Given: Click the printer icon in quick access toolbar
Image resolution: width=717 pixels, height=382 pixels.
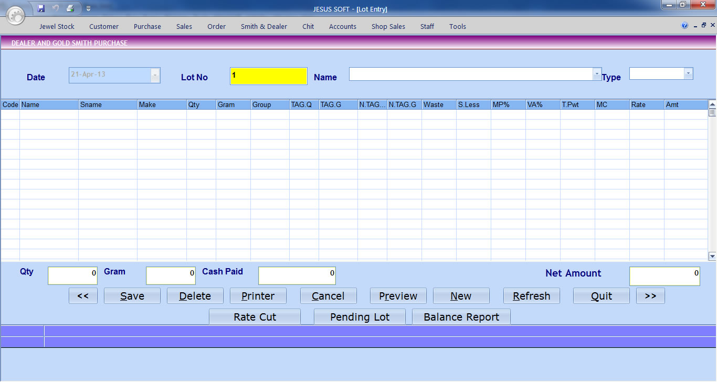Looking at the screenshot, I should pos(70,8).
